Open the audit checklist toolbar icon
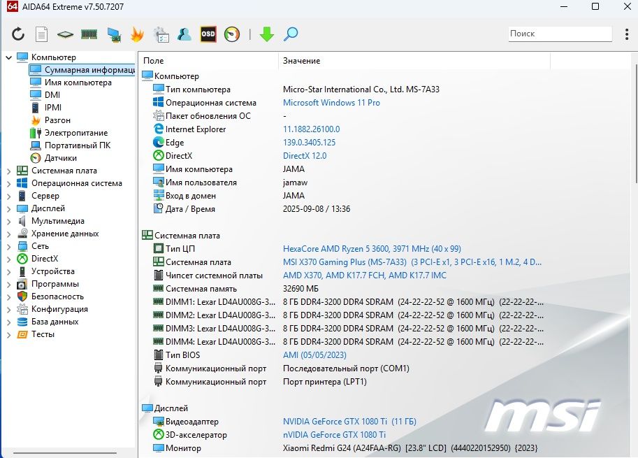Screen dimensions: 638x458 click(x=161, y=34)
